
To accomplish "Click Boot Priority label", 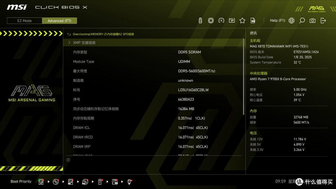I will coord(21,182).
